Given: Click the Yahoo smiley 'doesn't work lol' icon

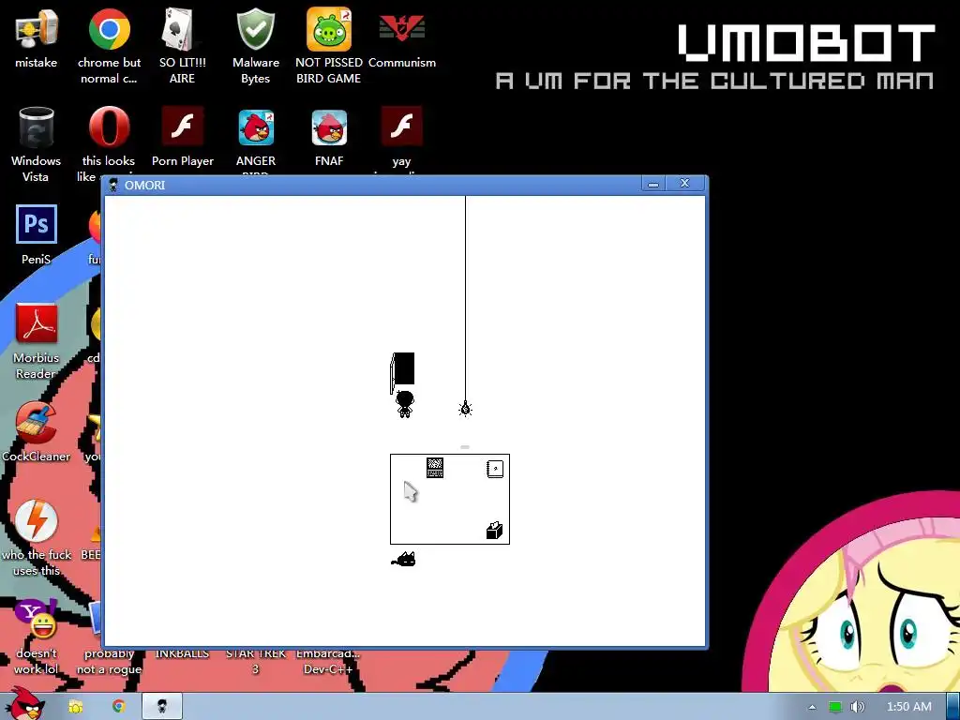Looking at the screenshot, I should 37,620.
